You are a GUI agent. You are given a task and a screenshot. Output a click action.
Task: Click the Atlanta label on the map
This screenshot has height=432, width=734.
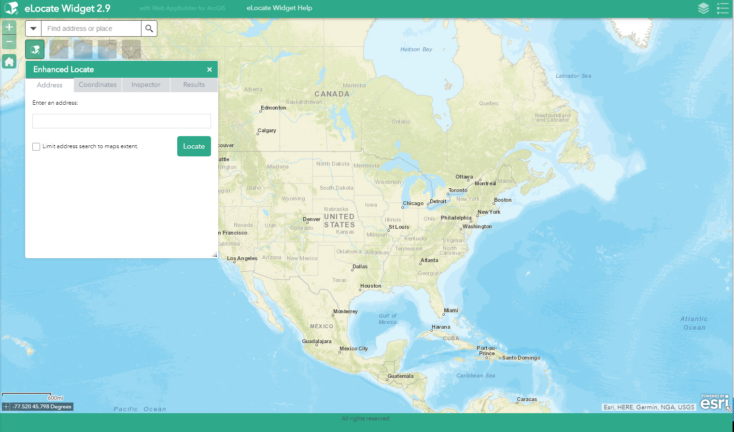point(429,261)
